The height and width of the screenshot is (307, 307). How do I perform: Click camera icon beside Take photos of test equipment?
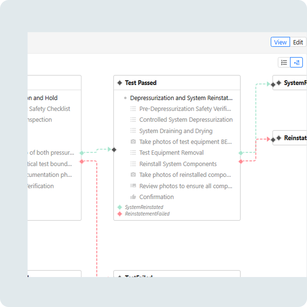tap(133, 141)
